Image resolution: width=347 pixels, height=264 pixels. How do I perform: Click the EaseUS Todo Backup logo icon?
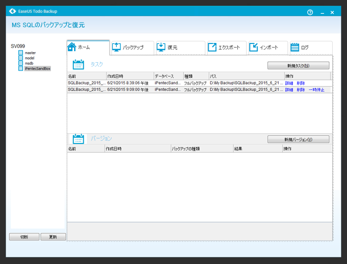pyautogui.click(x=13, y=11)
